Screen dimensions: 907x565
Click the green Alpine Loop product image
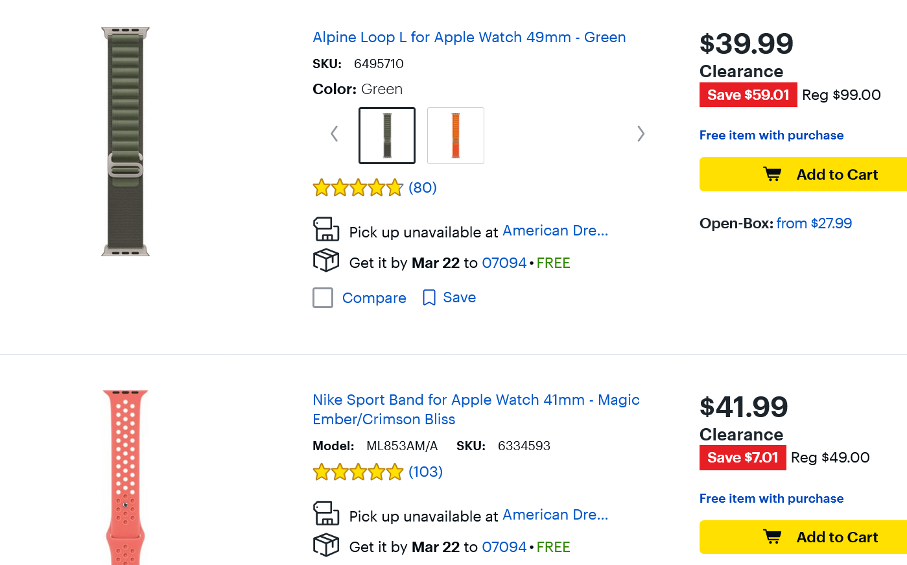pyautogui.click(x=126, y=141)
